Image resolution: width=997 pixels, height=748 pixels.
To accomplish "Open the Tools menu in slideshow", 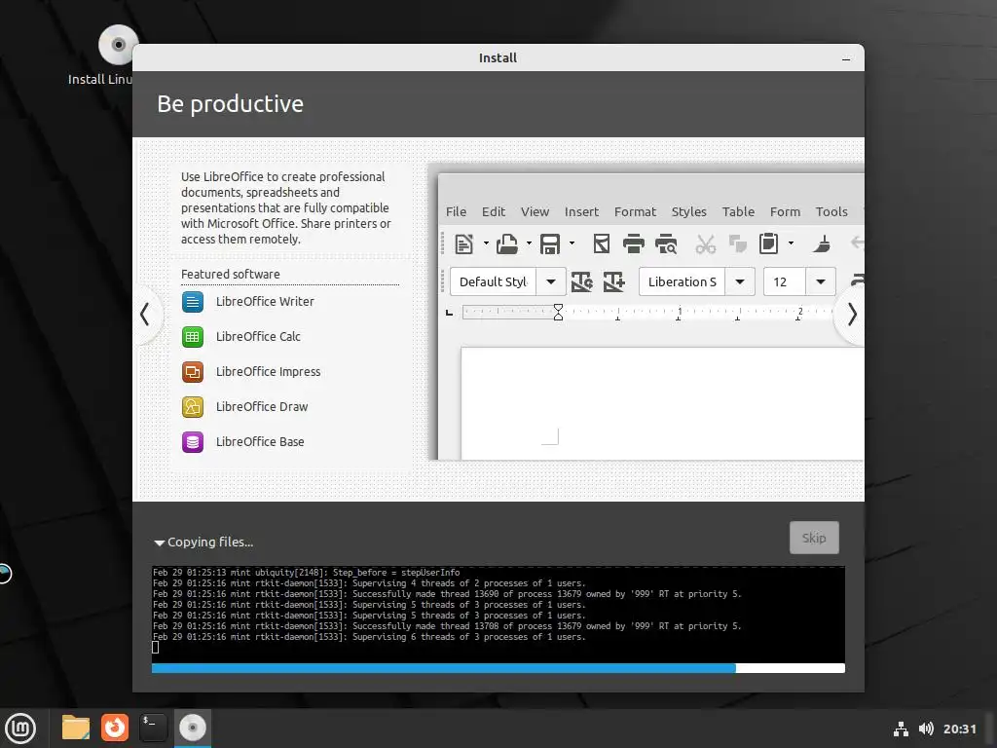I will click(x=831, y=211).
